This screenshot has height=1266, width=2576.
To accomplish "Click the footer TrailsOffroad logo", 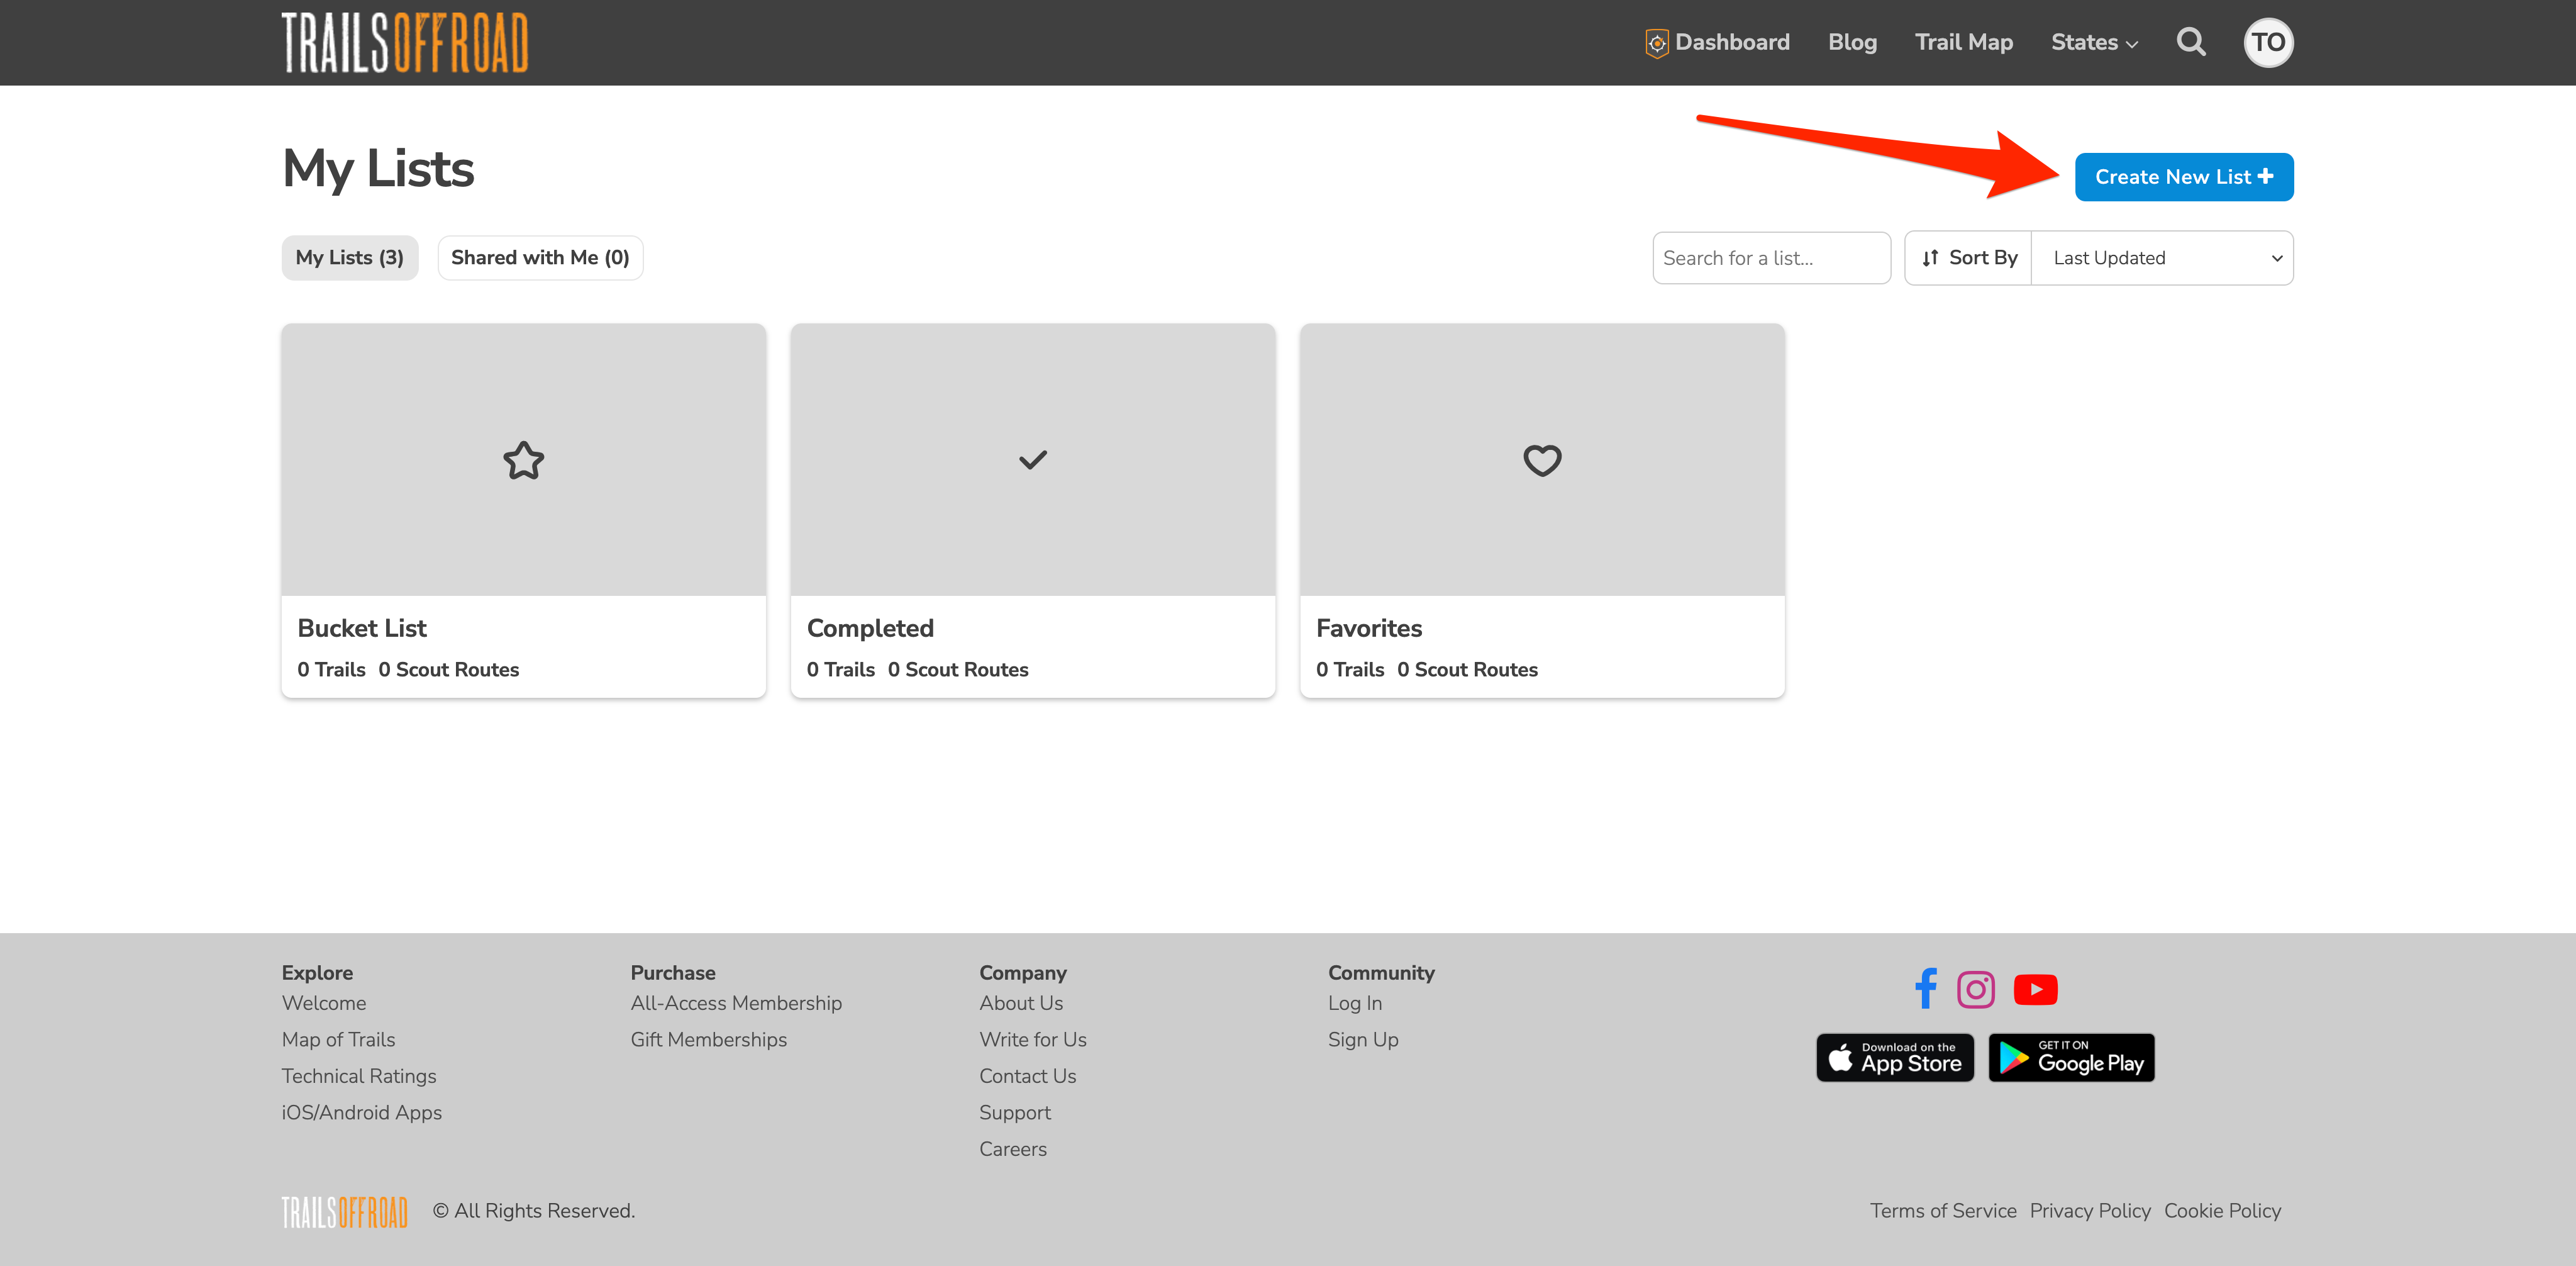I will click(x=344, y=1211).
